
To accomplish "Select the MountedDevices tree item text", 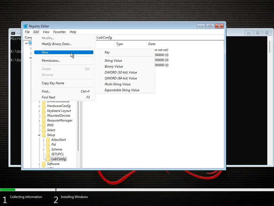I will (x=59, y=116).
